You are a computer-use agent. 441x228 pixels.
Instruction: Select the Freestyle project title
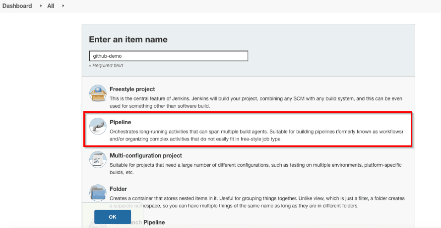pos(132,89)
